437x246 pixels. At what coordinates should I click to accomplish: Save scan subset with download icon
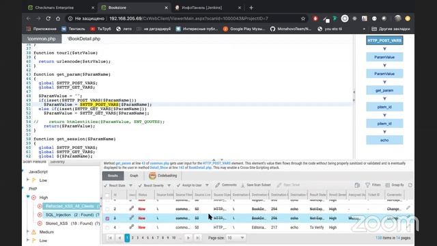point(256,185)
